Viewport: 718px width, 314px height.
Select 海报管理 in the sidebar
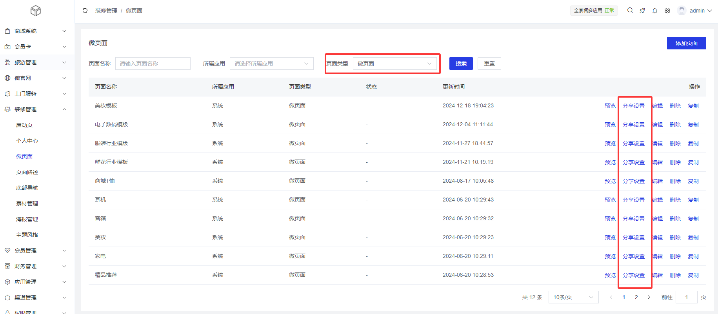coord(27,219)
